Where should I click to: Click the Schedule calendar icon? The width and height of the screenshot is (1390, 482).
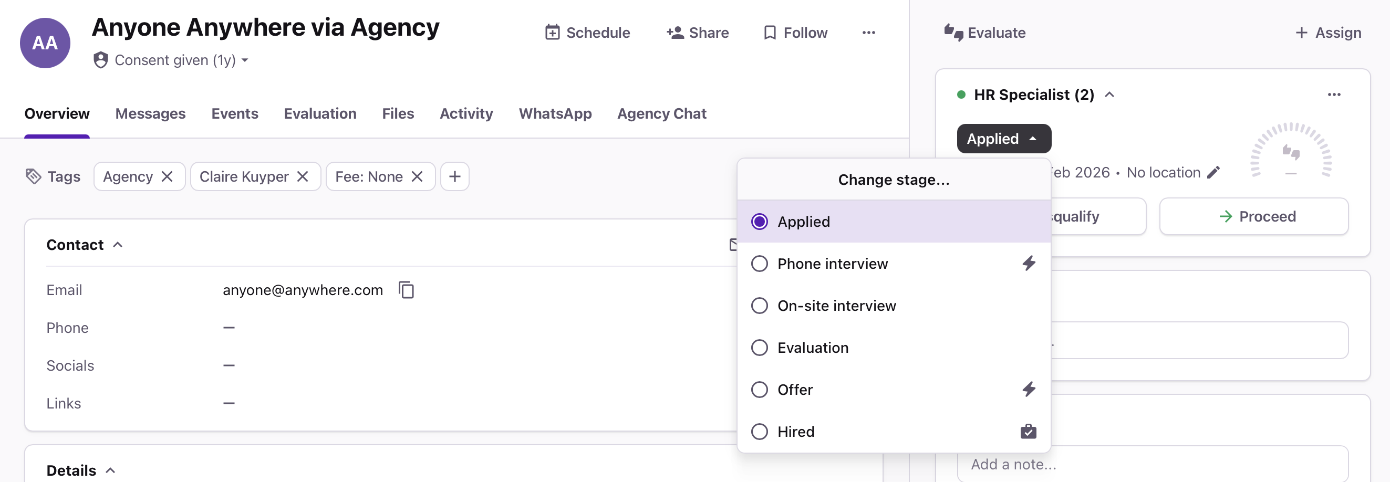pyautogui.click(x=552, y=33)
